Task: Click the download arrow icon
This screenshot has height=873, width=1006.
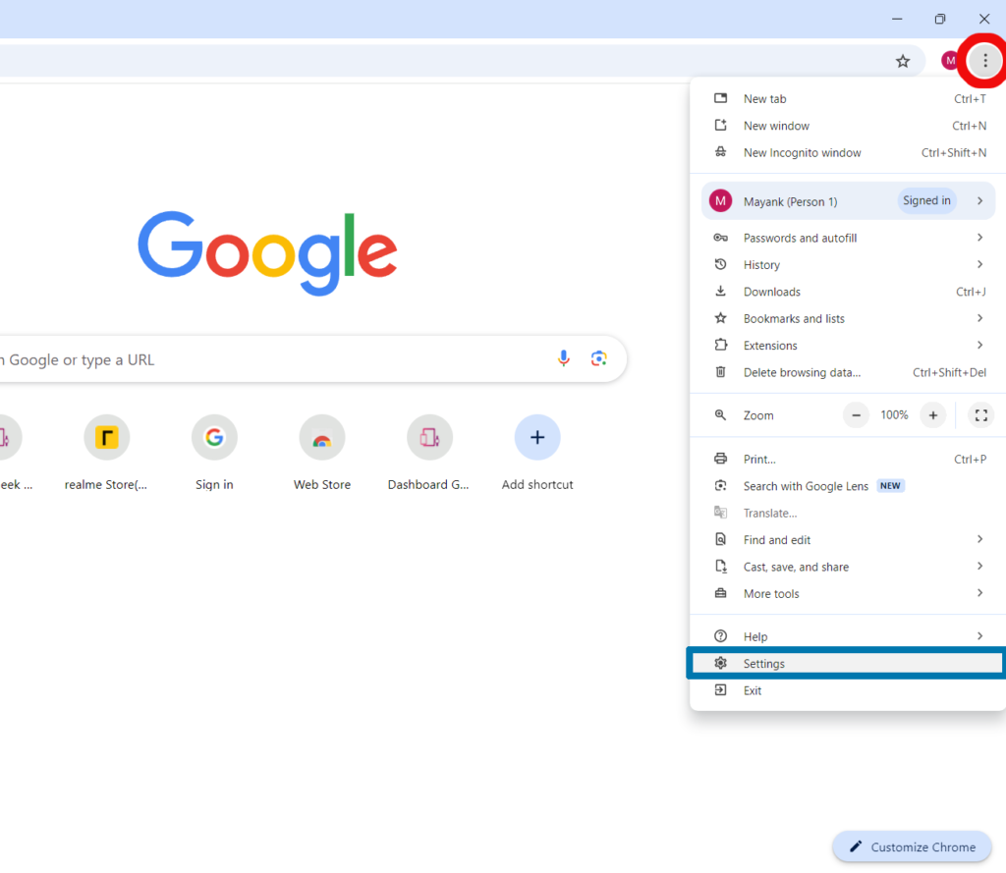Action: point(720,292)
